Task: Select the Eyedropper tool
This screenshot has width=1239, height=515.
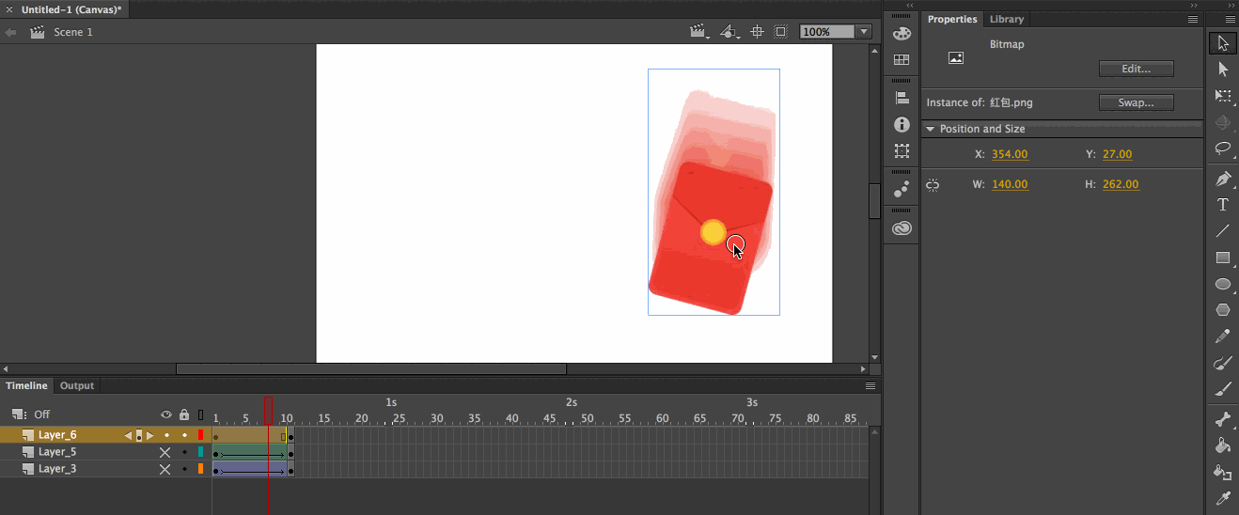Action: click(1223, 498)
